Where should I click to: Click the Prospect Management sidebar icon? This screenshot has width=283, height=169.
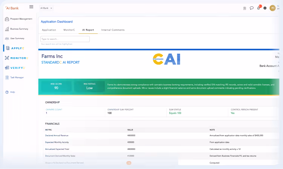click(7, 19)
